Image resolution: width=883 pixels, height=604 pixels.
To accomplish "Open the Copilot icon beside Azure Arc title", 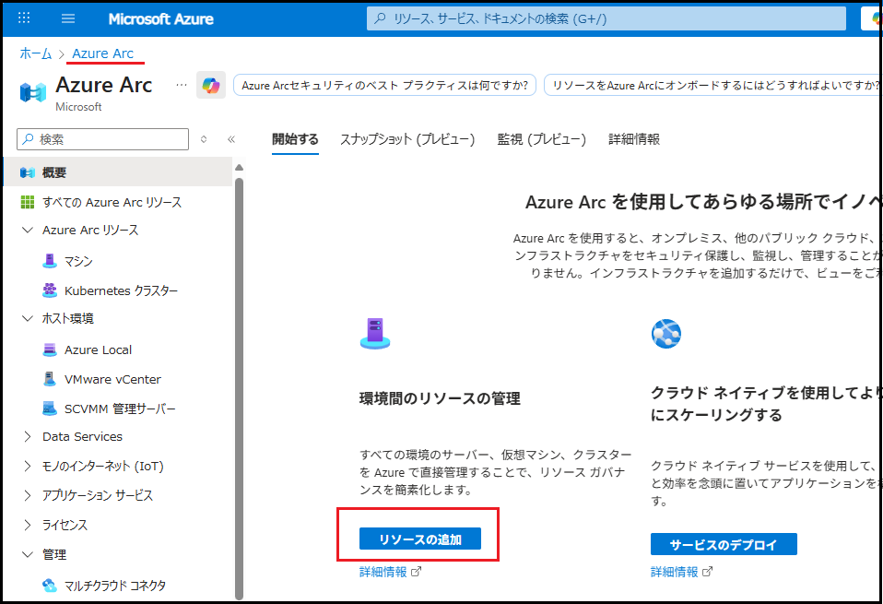I will [x=211, y=86].
